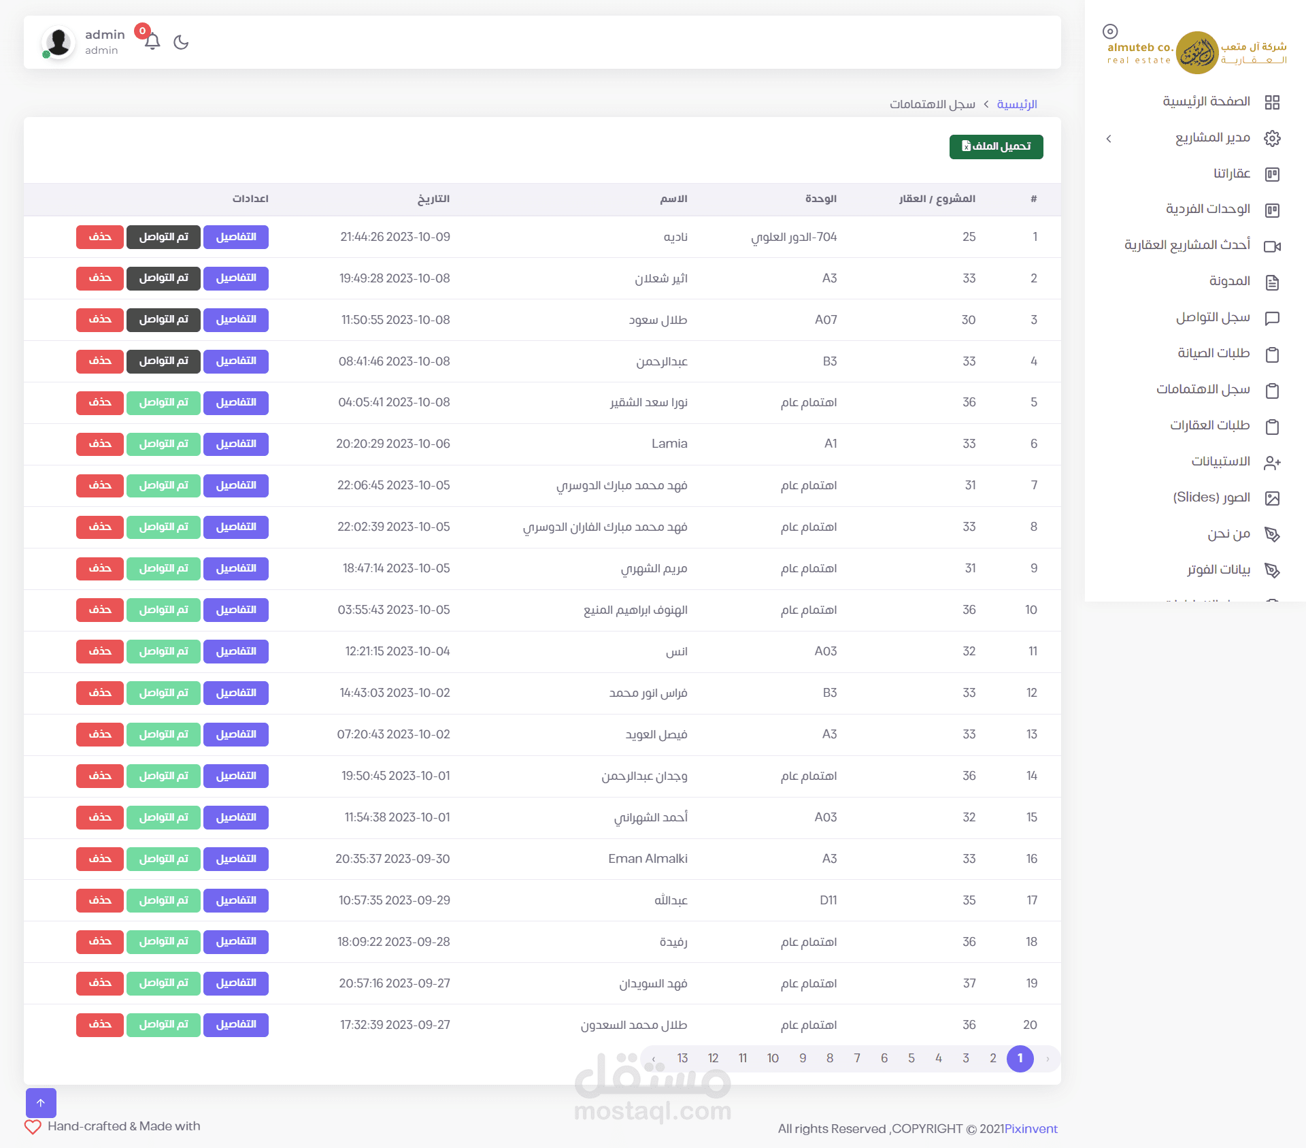
Task: Click latest projects video camera icon
Action: (1272, 246)
